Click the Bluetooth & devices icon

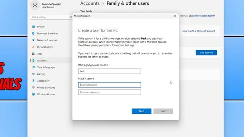tap(33, 33)
